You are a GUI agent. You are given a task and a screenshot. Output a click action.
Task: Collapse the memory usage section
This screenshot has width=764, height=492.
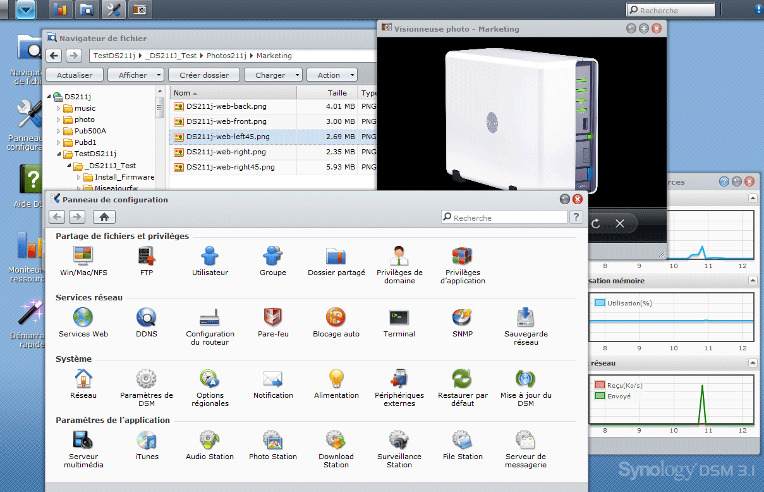coord(753,280)
